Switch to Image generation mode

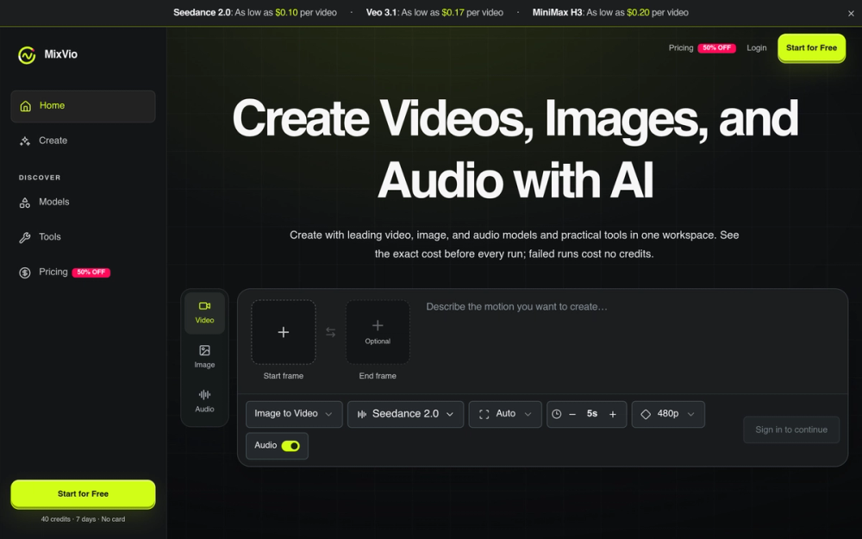[204, 356]
